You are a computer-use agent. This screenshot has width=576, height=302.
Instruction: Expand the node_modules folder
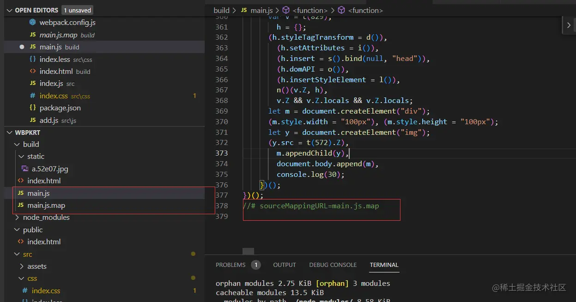click(x=17, y=217)
